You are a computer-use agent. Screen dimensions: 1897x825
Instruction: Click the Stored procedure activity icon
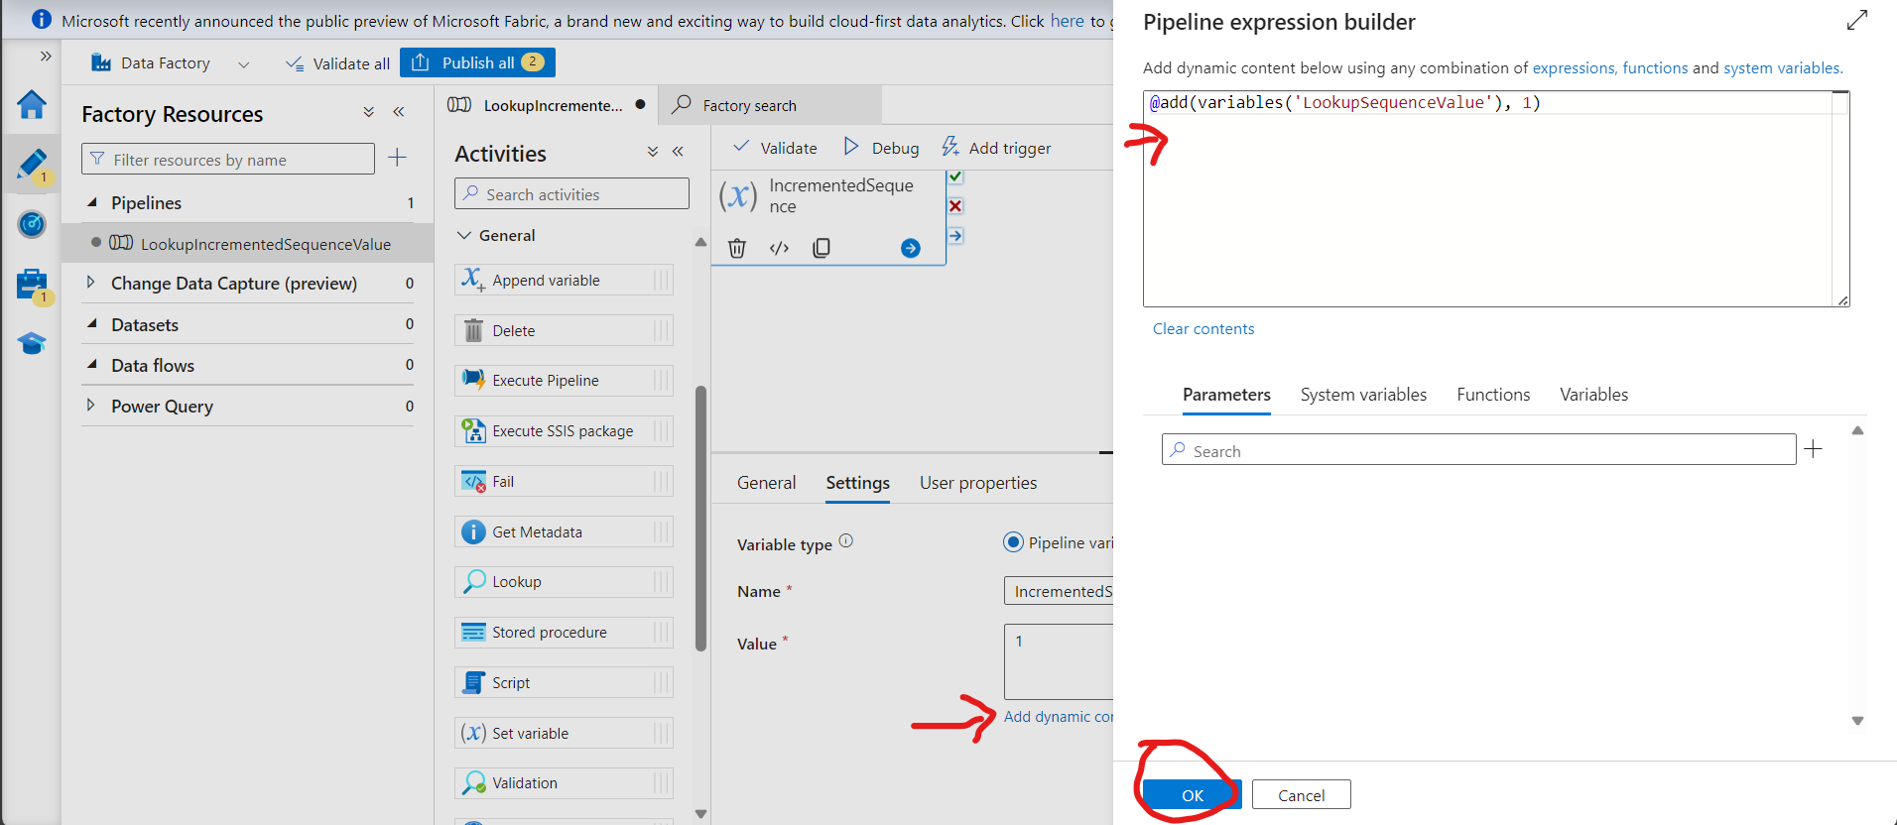(x=473, y=632)
